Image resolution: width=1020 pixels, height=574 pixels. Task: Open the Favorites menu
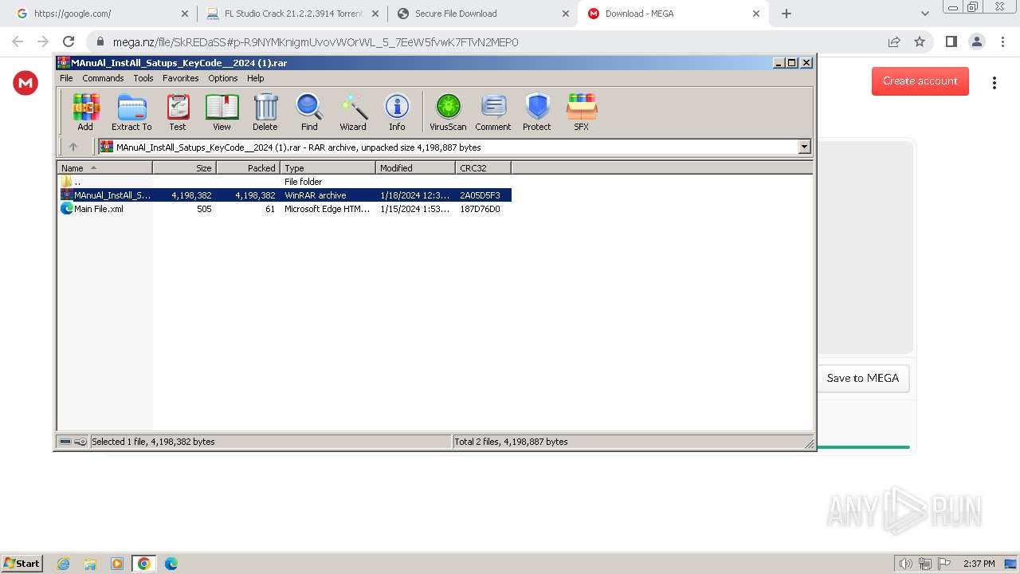tap(181, 78)
